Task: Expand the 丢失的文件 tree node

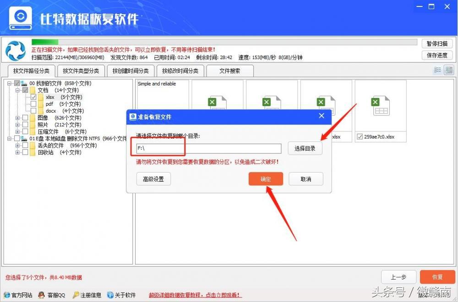Action: tap(17, 146)
